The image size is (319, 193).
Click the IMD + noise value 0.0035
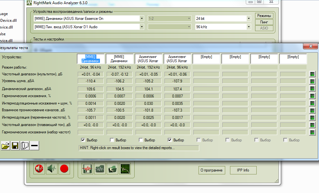(177, 104)
